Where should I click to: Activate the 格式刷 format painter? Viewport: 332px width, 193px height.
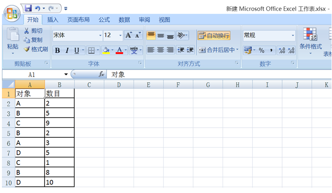[x=36, y=49]
